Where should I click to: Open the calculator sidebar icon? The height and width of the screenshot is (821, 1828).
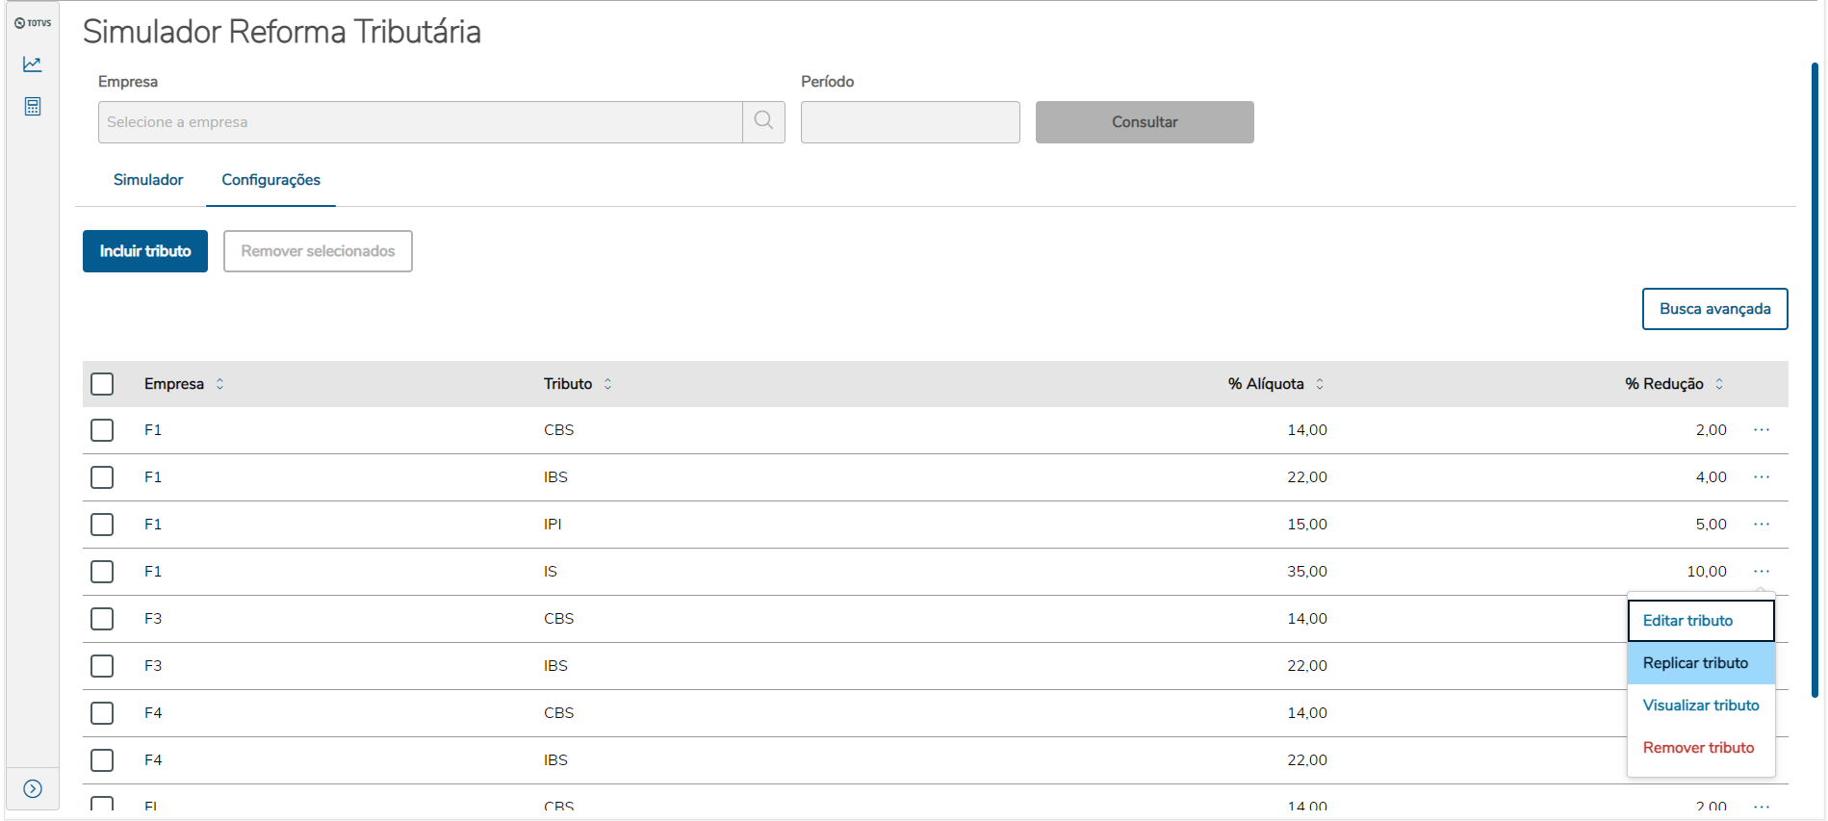click(x=33, y=107)
